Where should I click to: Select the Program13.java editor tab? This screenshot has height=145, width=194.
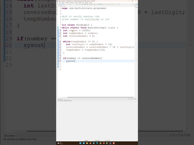coord(62,6)
